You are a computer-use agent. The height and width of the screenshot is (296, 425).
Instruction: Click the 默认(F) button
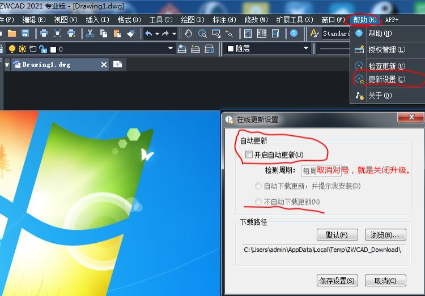[x=337, y=234]
